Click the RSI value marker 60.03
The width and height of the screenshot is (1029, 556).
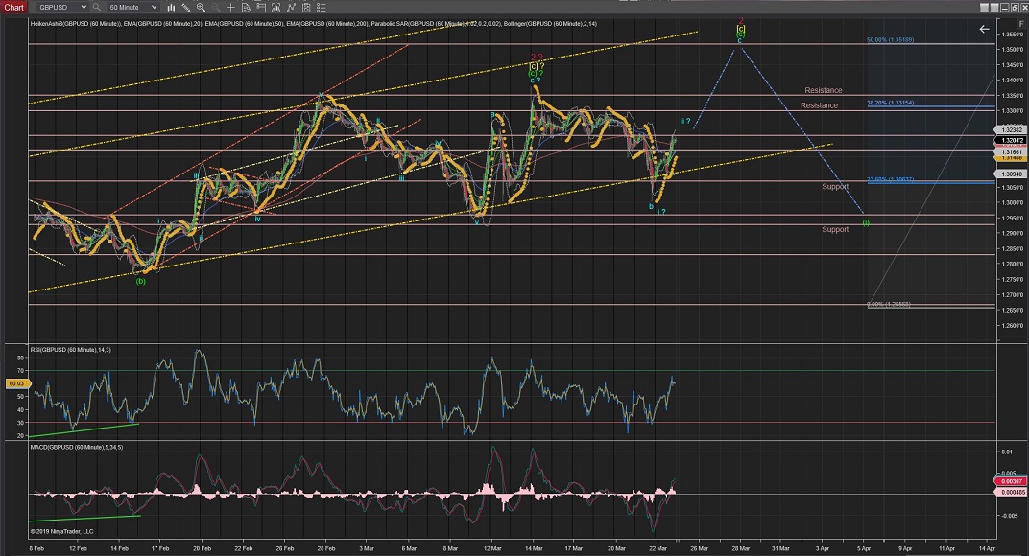pyautogui.click(x=16, y=383)
